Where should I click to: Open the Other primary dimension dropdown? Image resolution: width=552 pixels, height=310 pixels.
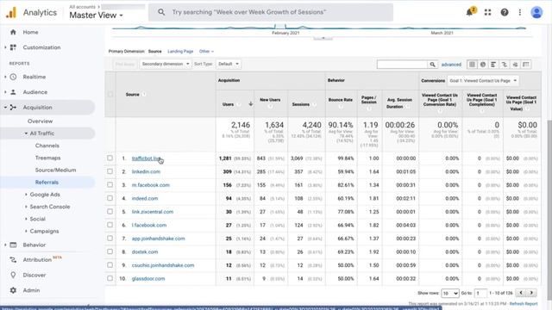(x=206, y=52)
